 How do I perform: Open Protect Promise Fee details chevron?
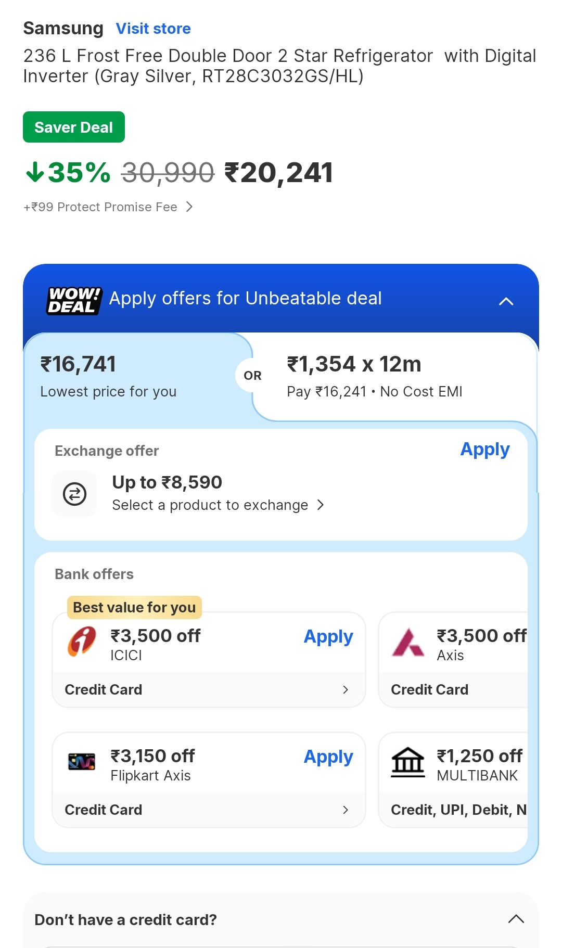pyautogui.click(x=189, y=207)
